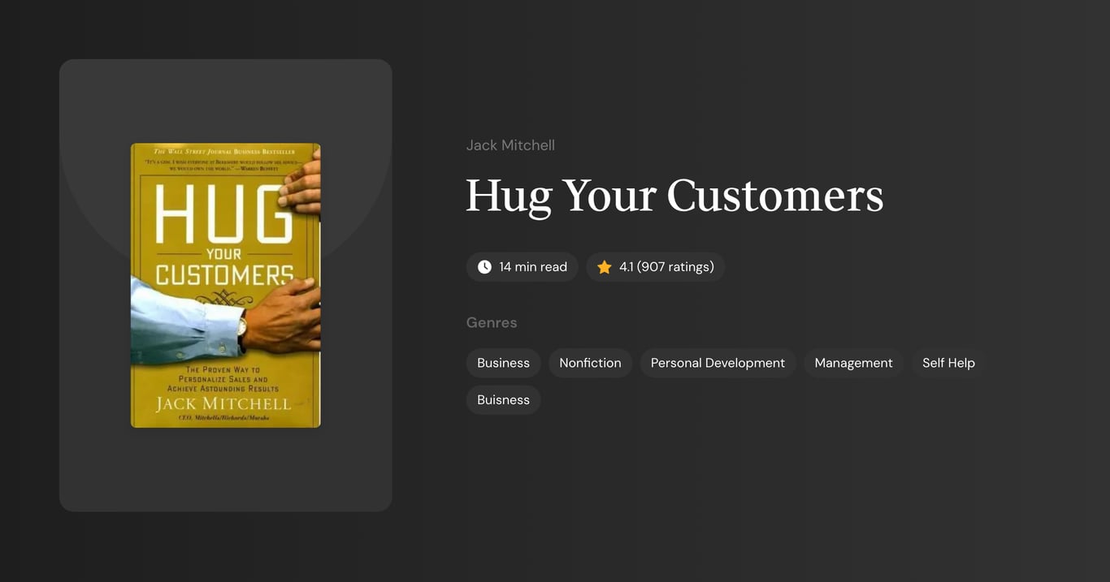
Task: Select the Business genre tag
Action: pos(503,363)
